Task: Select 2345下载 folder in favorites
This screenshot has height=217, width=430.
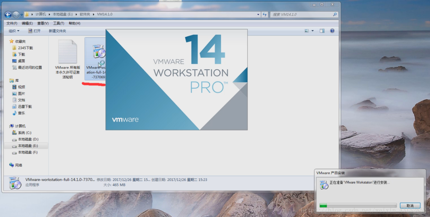Action: pos(23,48)
